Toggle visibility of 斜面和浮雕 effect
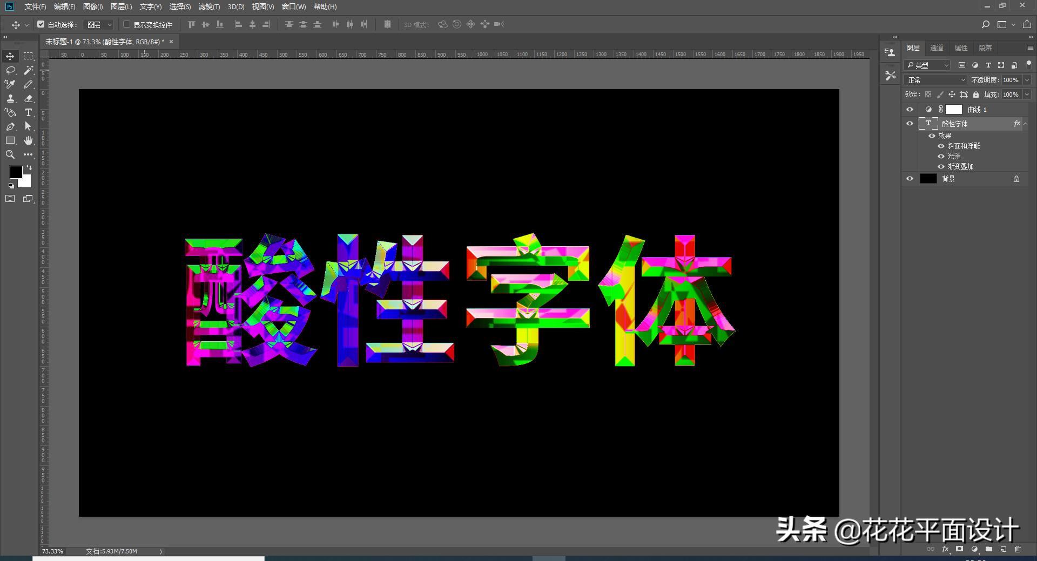This screenshot has height=561, width=1037. tap(941, 146)
